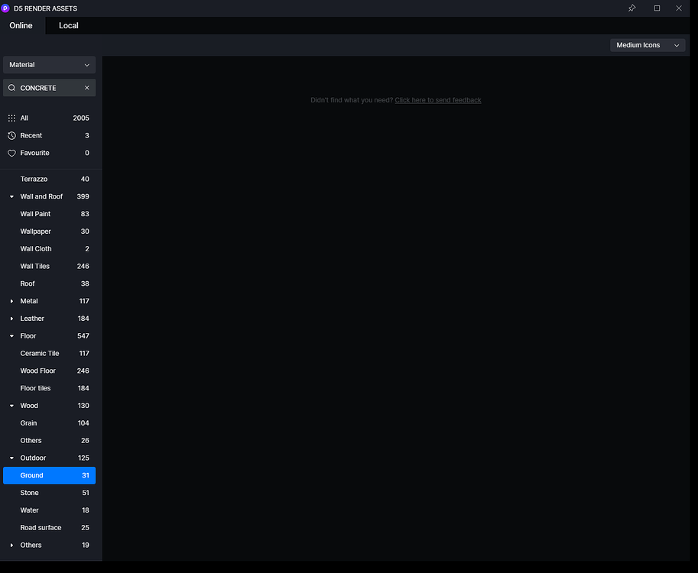The image size is (698, 573).
Task: Select the Wood Floor subcategory
Action: (49, 371)
